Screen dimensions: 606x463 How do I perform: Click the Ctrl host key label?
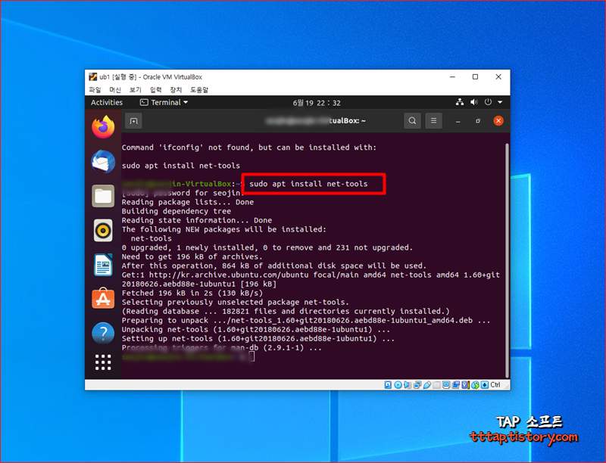click(495, 384)
